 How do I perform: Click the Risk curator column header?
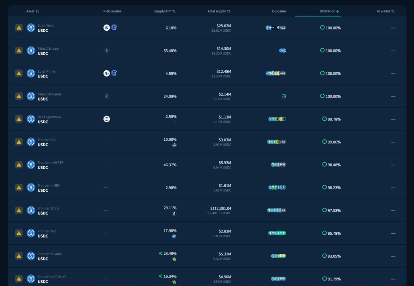(x=112, y=11)
